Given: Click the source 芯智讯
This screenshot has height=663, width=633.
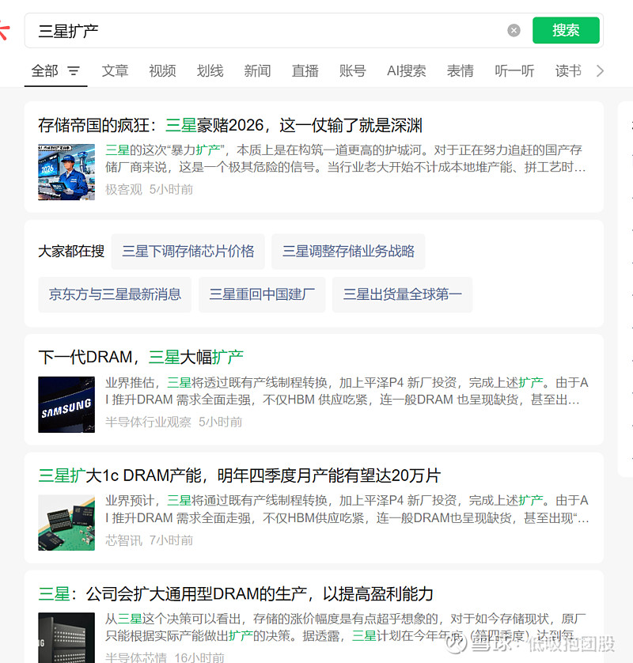Looking at the screenshot, I should 123,540.
